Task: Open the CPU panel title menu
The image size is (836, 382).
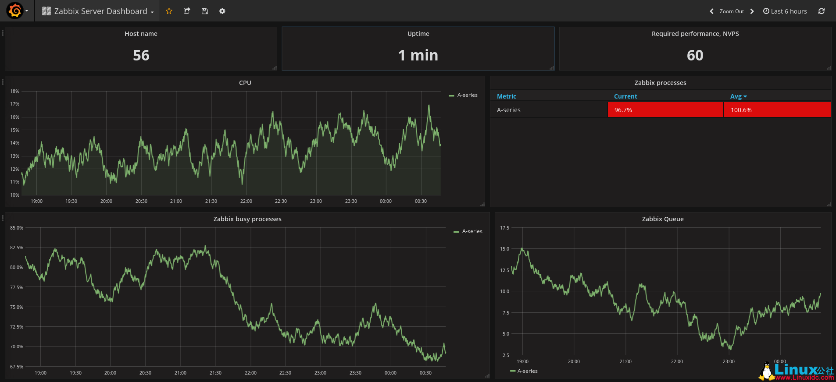Action: coord(245,83)
